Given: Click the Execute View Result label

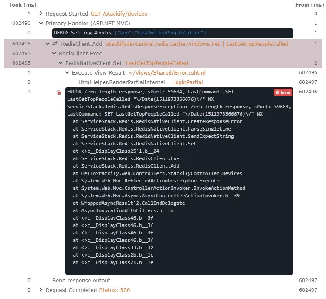Looking at the screenshot, I should (x=98, y=72).
